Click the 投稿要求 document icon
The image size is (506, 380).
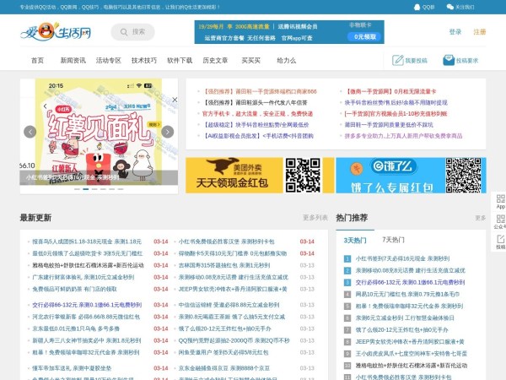(x=449, y=61)
